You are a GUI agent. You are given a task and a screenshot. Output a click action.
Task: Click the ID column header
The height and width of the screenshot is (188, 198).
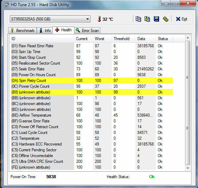coord(42,39)
